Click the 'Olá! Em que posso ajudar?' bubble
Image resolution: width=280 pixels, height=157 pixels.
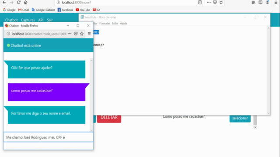[46, 69]
